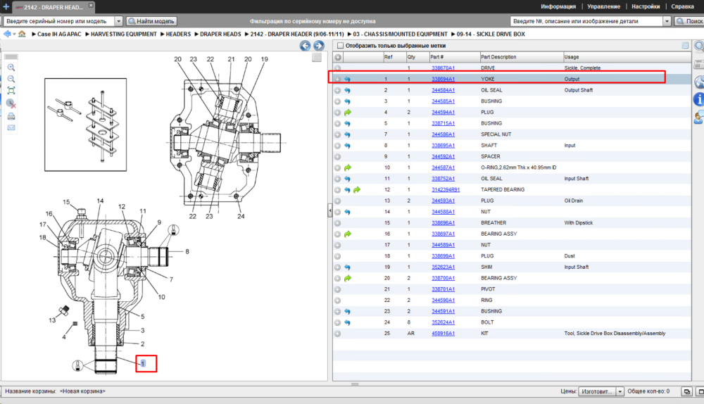The height and width of the screenshot is (404, 704).
Task: View green replacement arrow for PLUG ref 4
Action: click(348, 113)
